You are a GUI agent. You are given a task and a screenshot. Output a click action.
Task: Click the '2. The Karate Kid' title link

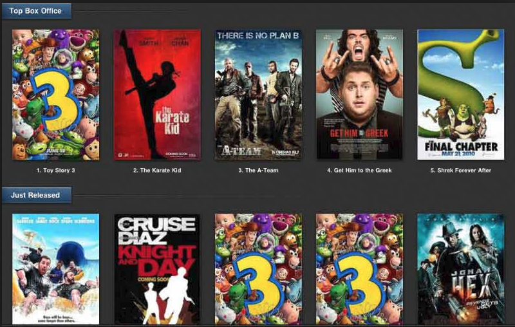pos(157,170)
